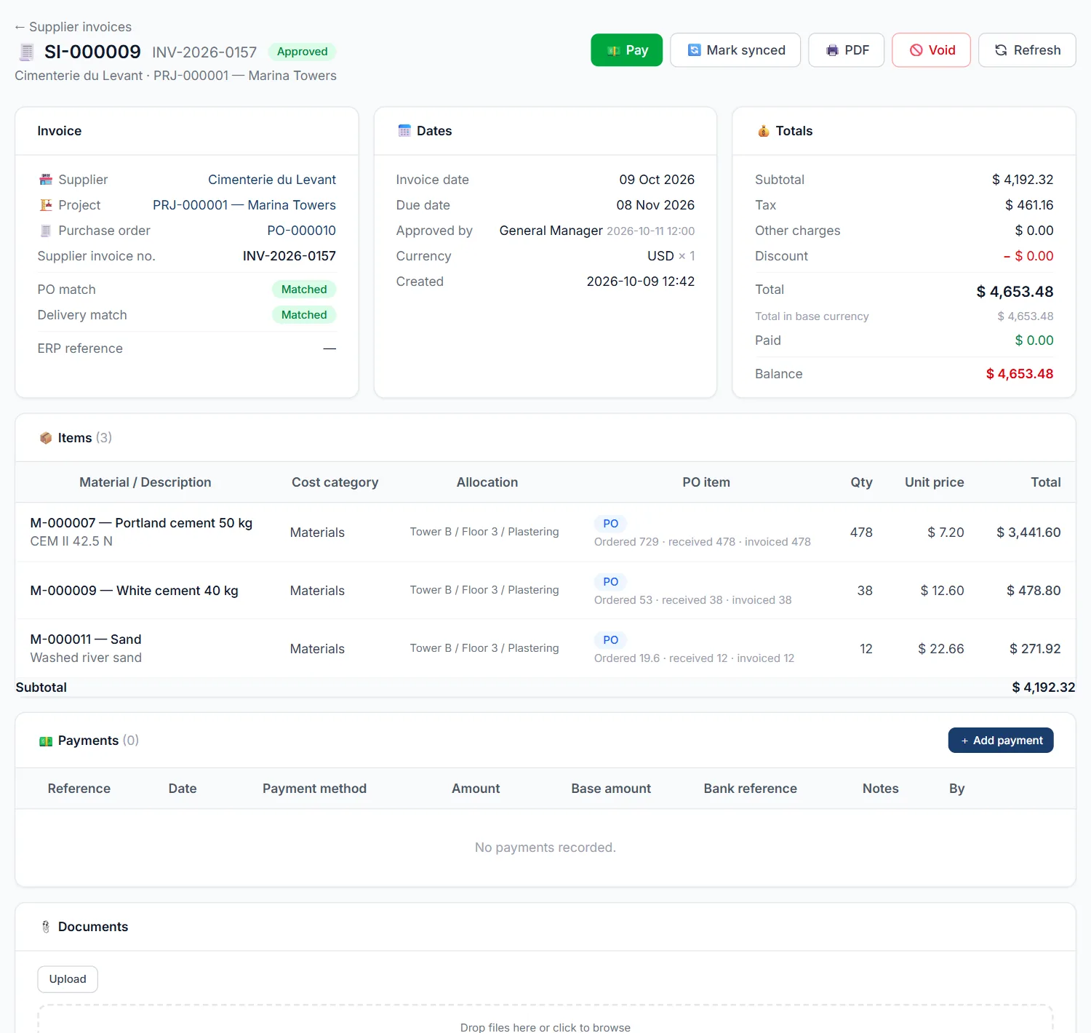This screenshot has width=1091, height=1033.
Task: Click the invoice date 09 Oct 2026
Action: coord(657,180)
